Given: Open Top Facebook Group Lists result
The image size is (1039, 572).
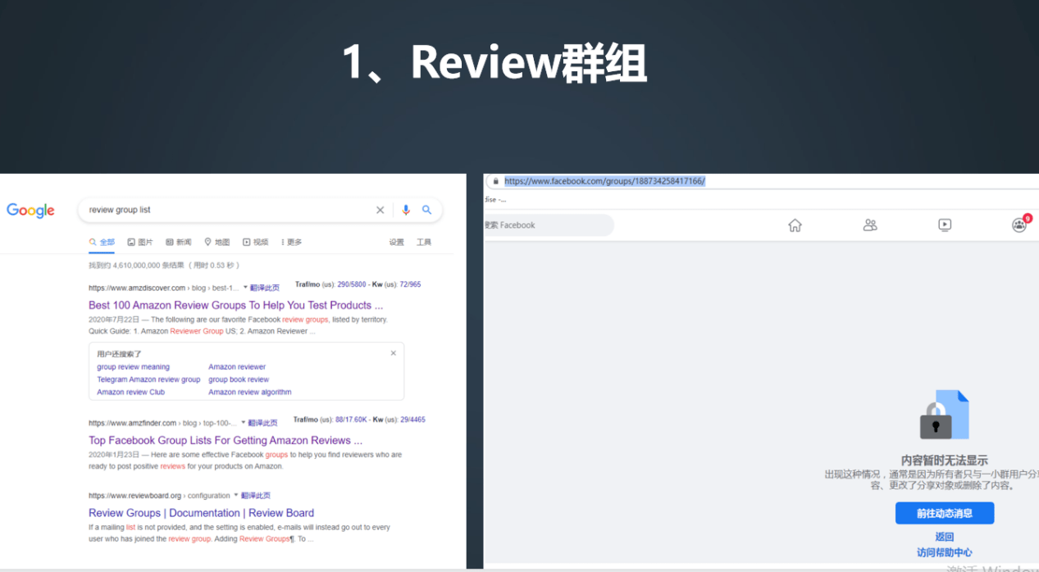Looking at the screenshot, I should tap(226, 440).
